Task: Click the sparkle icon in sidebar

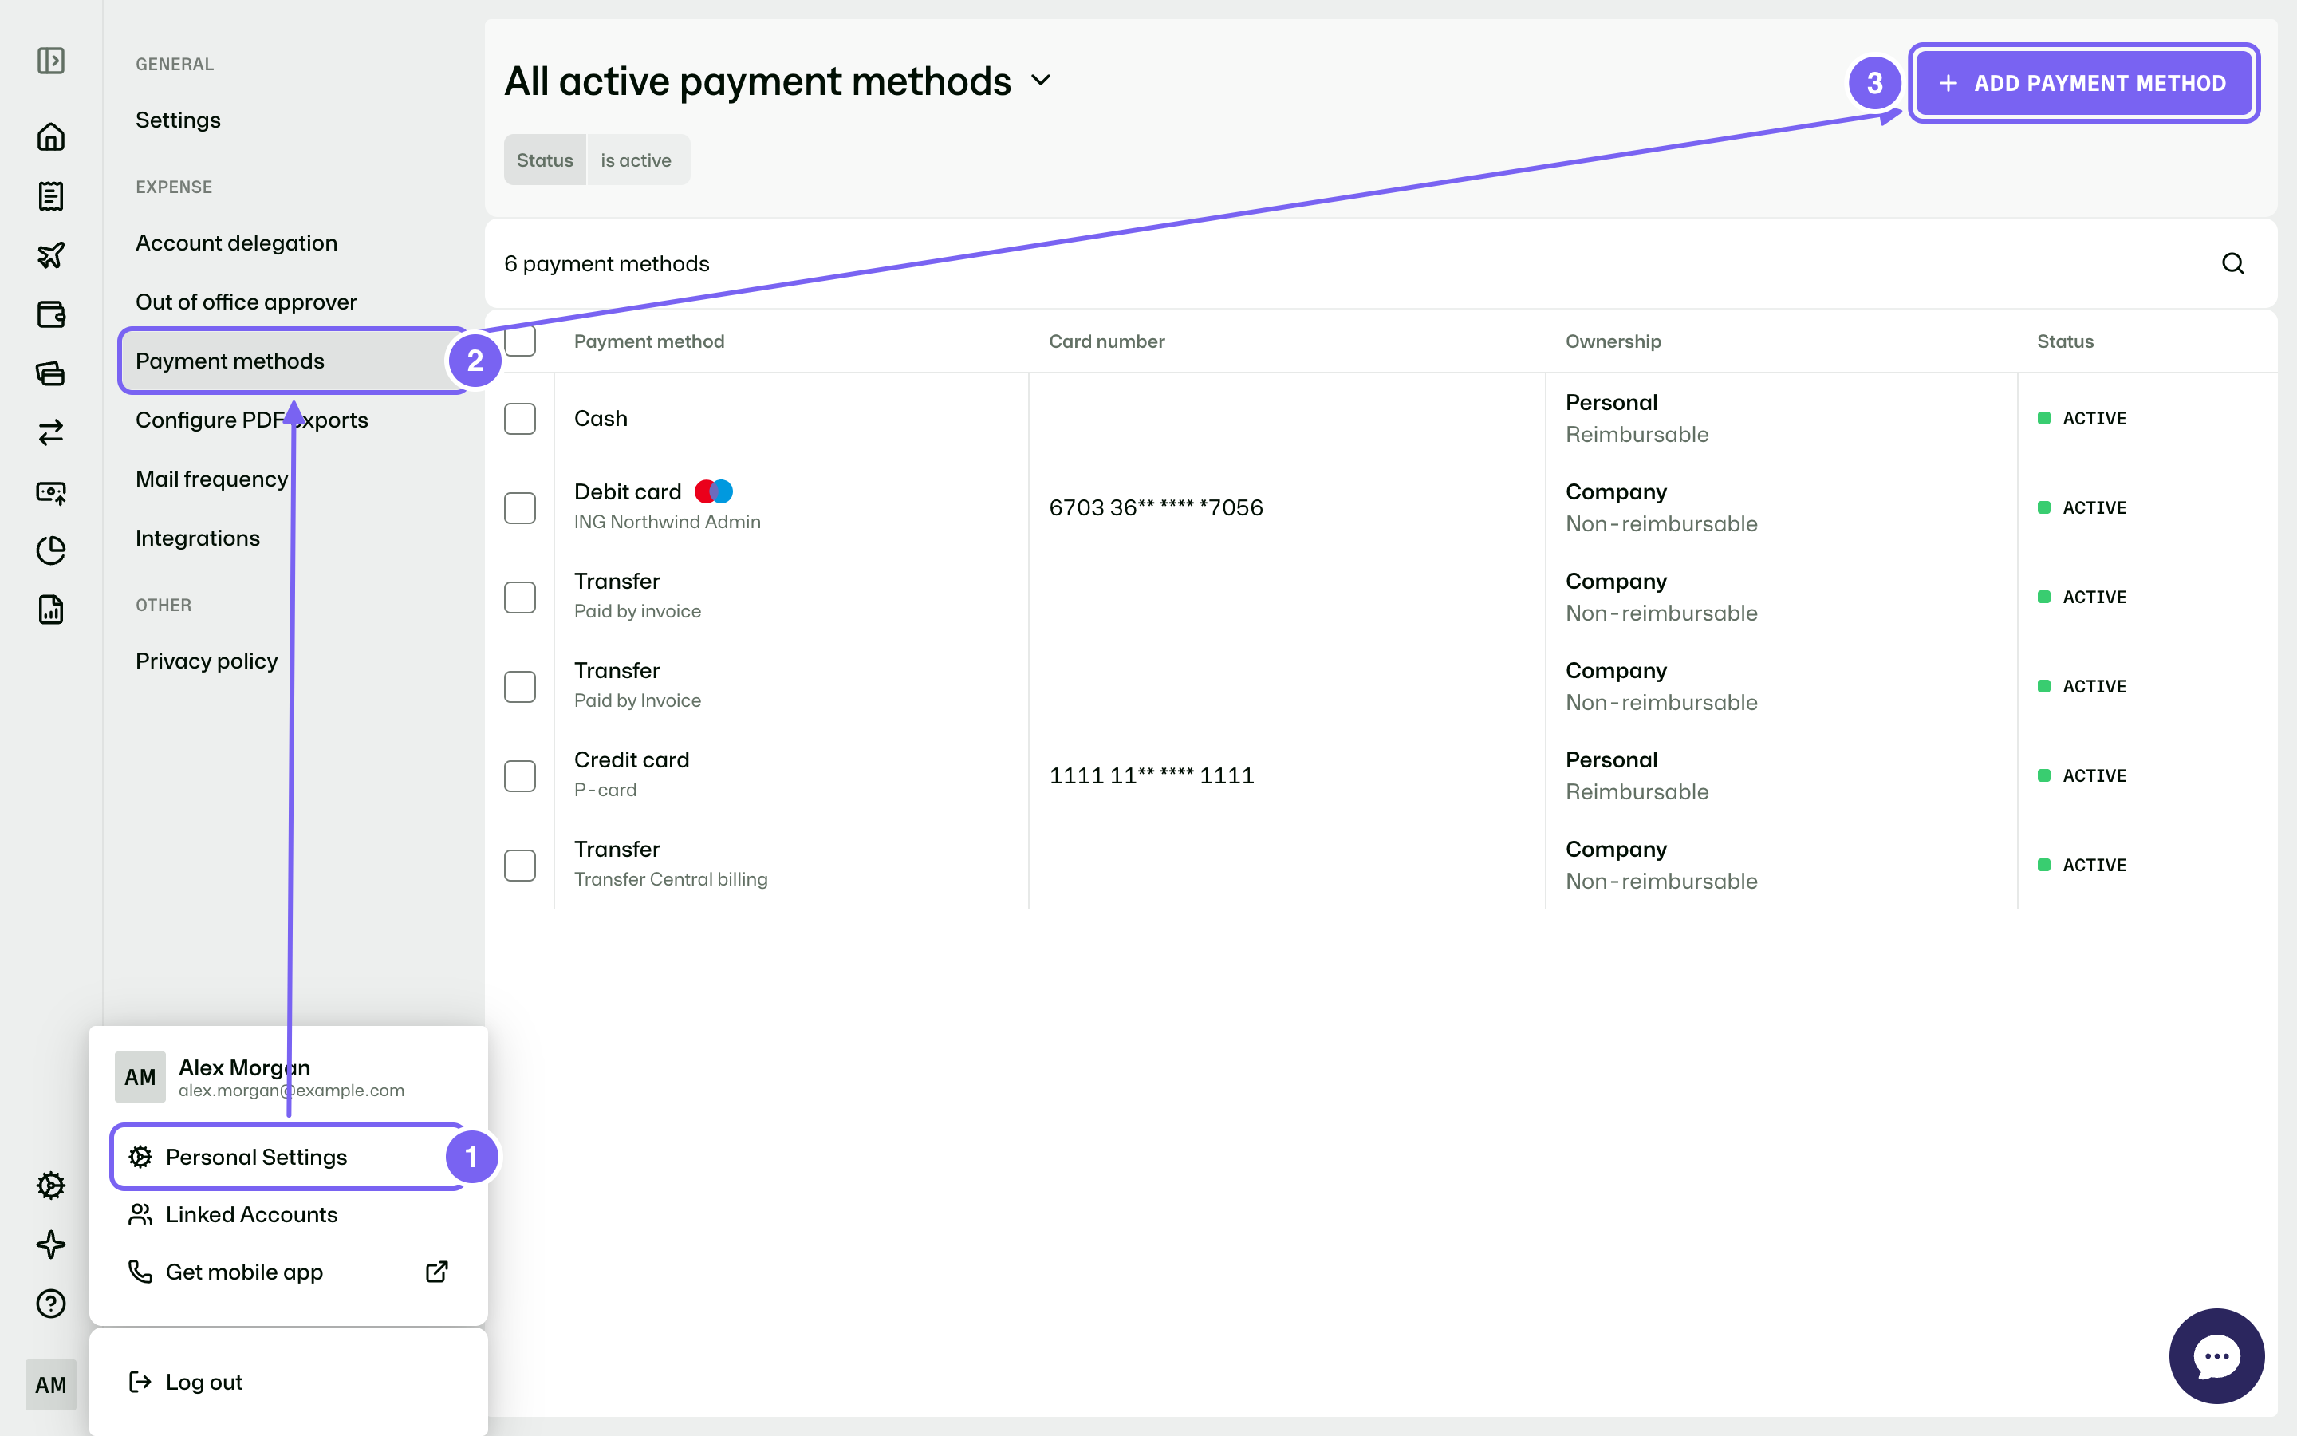Action: pyautogui.click(x=50, y=1245)
